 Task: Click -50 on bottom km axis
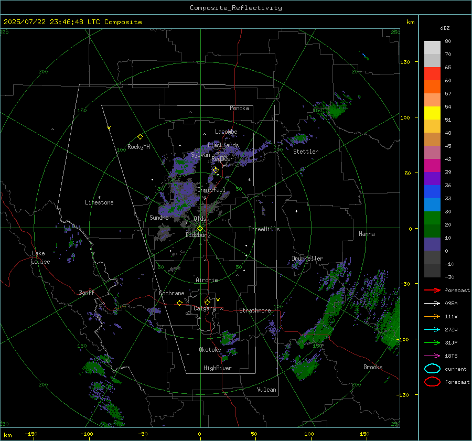click(143, 434)
